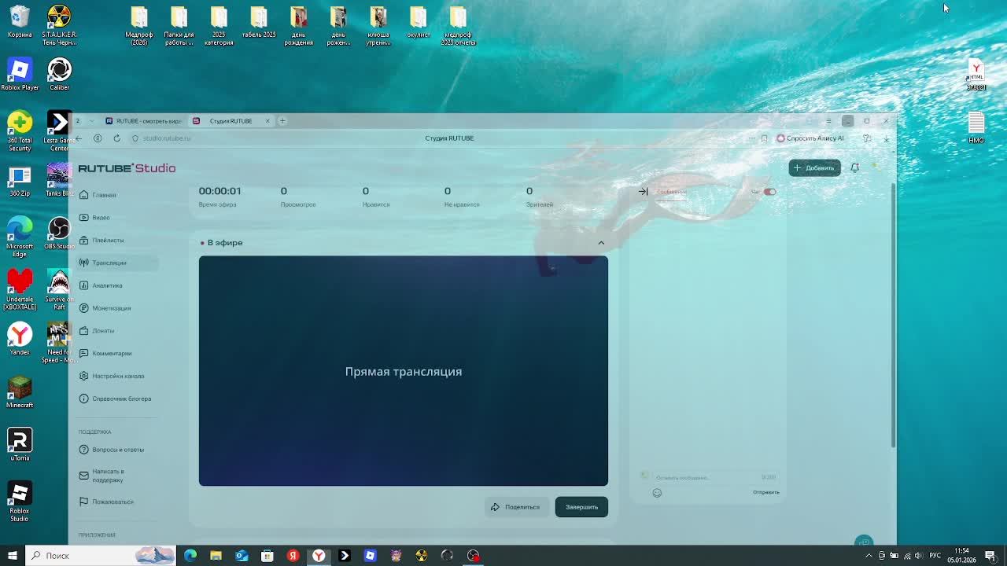Collapse the chat panel with arrow icon

point(643,192)
